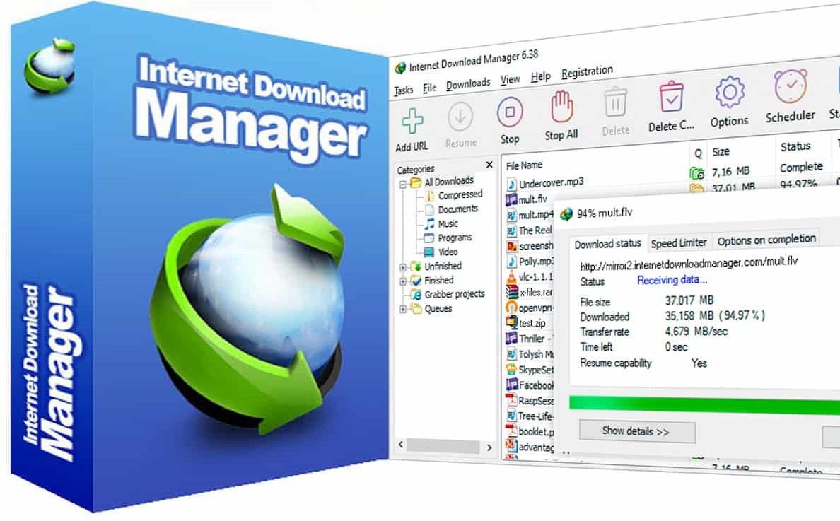Click the "37,017 MB" file size value
The height and width of the screenshot is (521, 840).
coord(689,300)
